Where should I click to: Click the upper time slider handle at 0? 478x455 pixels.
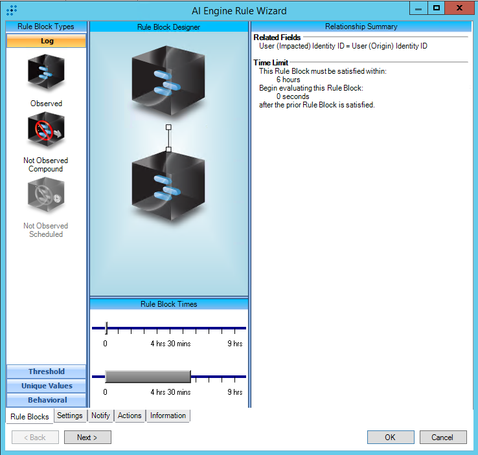(x=106, y=327)
